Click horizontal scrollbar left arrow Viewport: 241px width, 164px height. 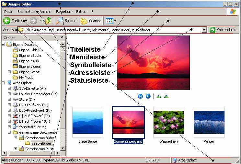point(4,153)
